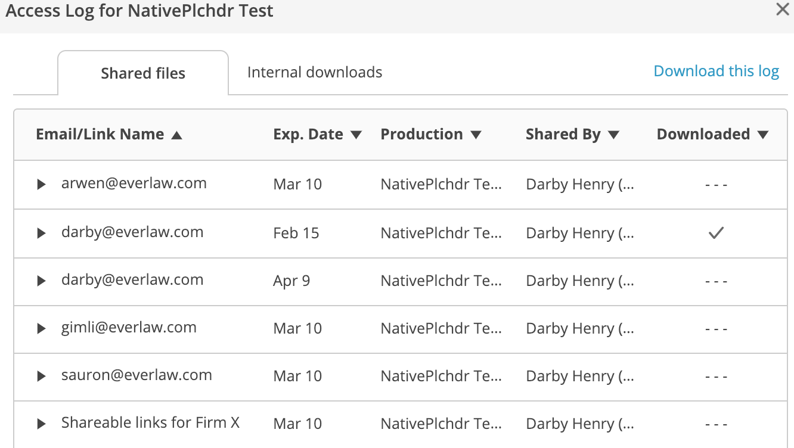Viewport: 794px width, 448px height.
Task: Open the Exp. Date sort dropdown
Action: (x=356, y=135)
